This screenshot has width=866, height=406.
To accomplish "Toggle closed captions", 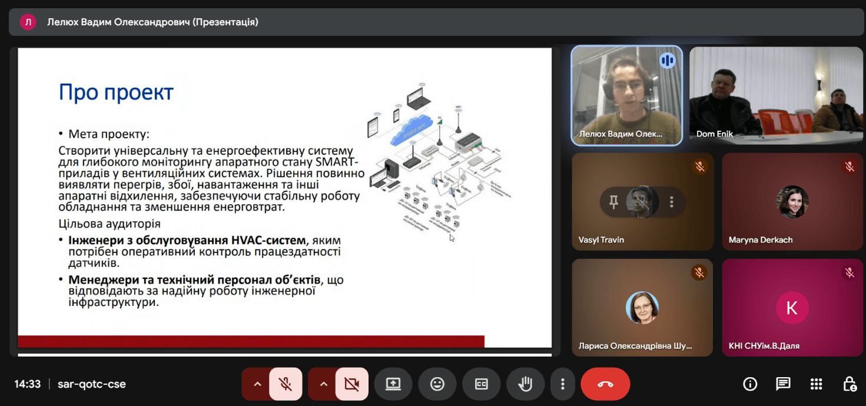I will [x=482, y=384].
